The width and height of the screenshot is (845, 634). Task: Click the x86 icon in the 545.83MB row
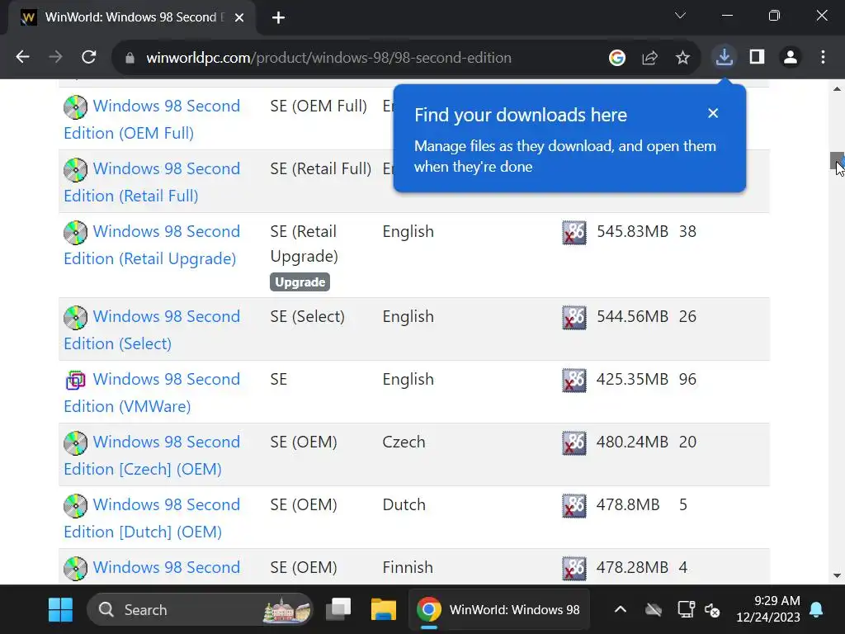click(x=574, y=233)
